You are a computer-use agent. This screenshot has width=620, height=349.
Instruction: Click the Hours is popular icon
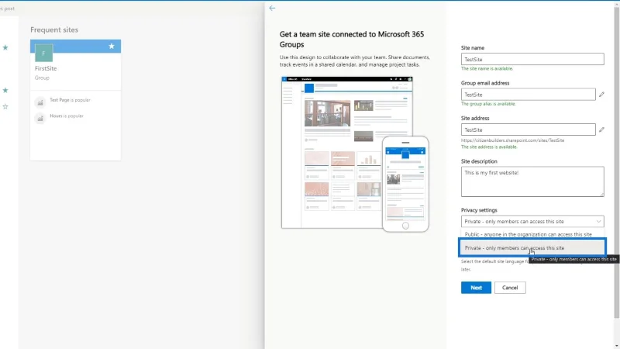point(40,119)
